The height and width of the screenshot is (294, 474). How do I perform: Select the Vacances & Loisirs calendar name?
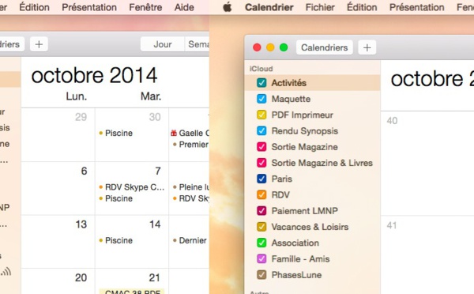[x=310, y=227]
